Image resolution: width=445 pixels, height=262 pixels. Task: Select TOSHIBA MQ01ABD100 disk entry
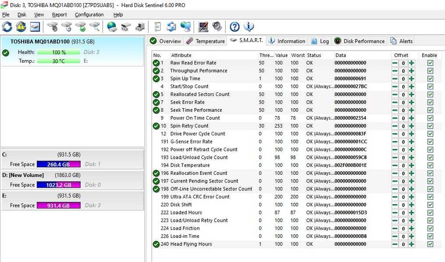(x=73, y=51)
